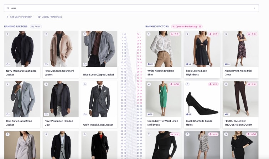Viewport: 269px width, 159px height.
Task: Click the No Rules ranking badge
Action: click(36, 27)
